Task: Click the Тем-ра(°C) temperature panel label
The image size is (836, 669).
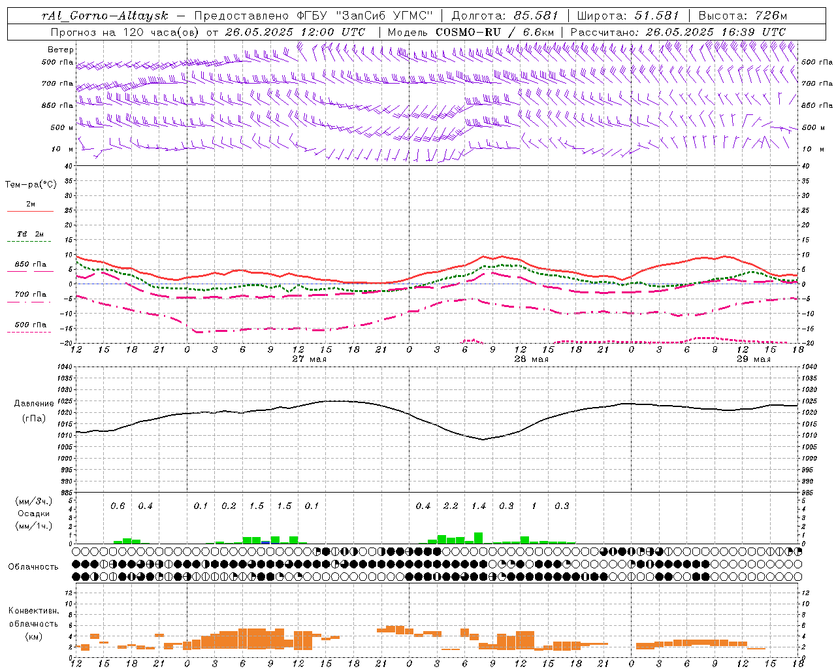Action: (31, 184)
